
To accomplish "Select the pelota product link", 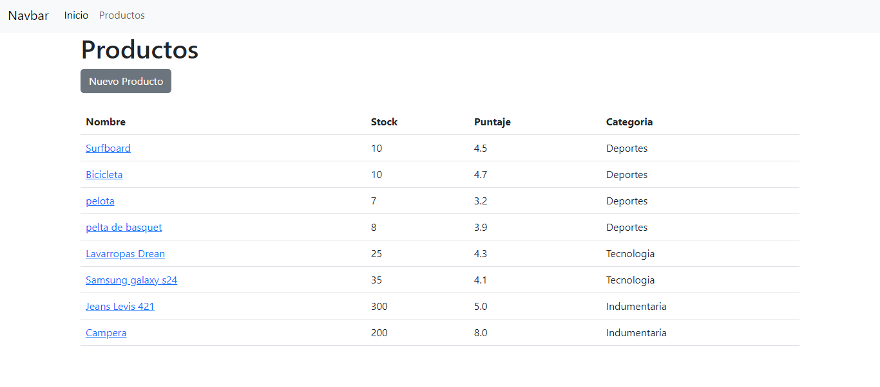I will (x=100, y=201).
